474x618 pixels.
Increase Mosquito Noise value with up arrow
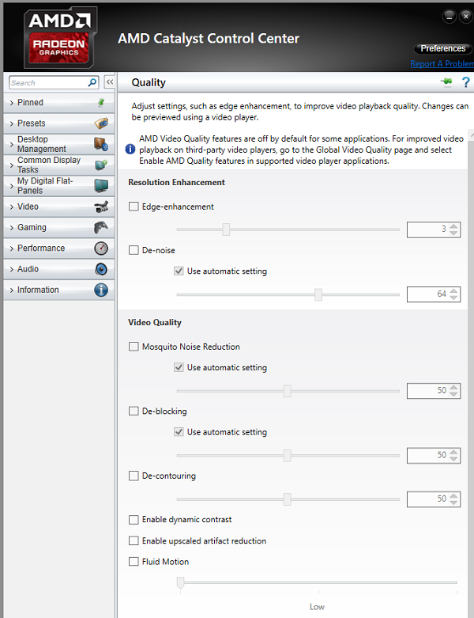[x=454, y=388]
